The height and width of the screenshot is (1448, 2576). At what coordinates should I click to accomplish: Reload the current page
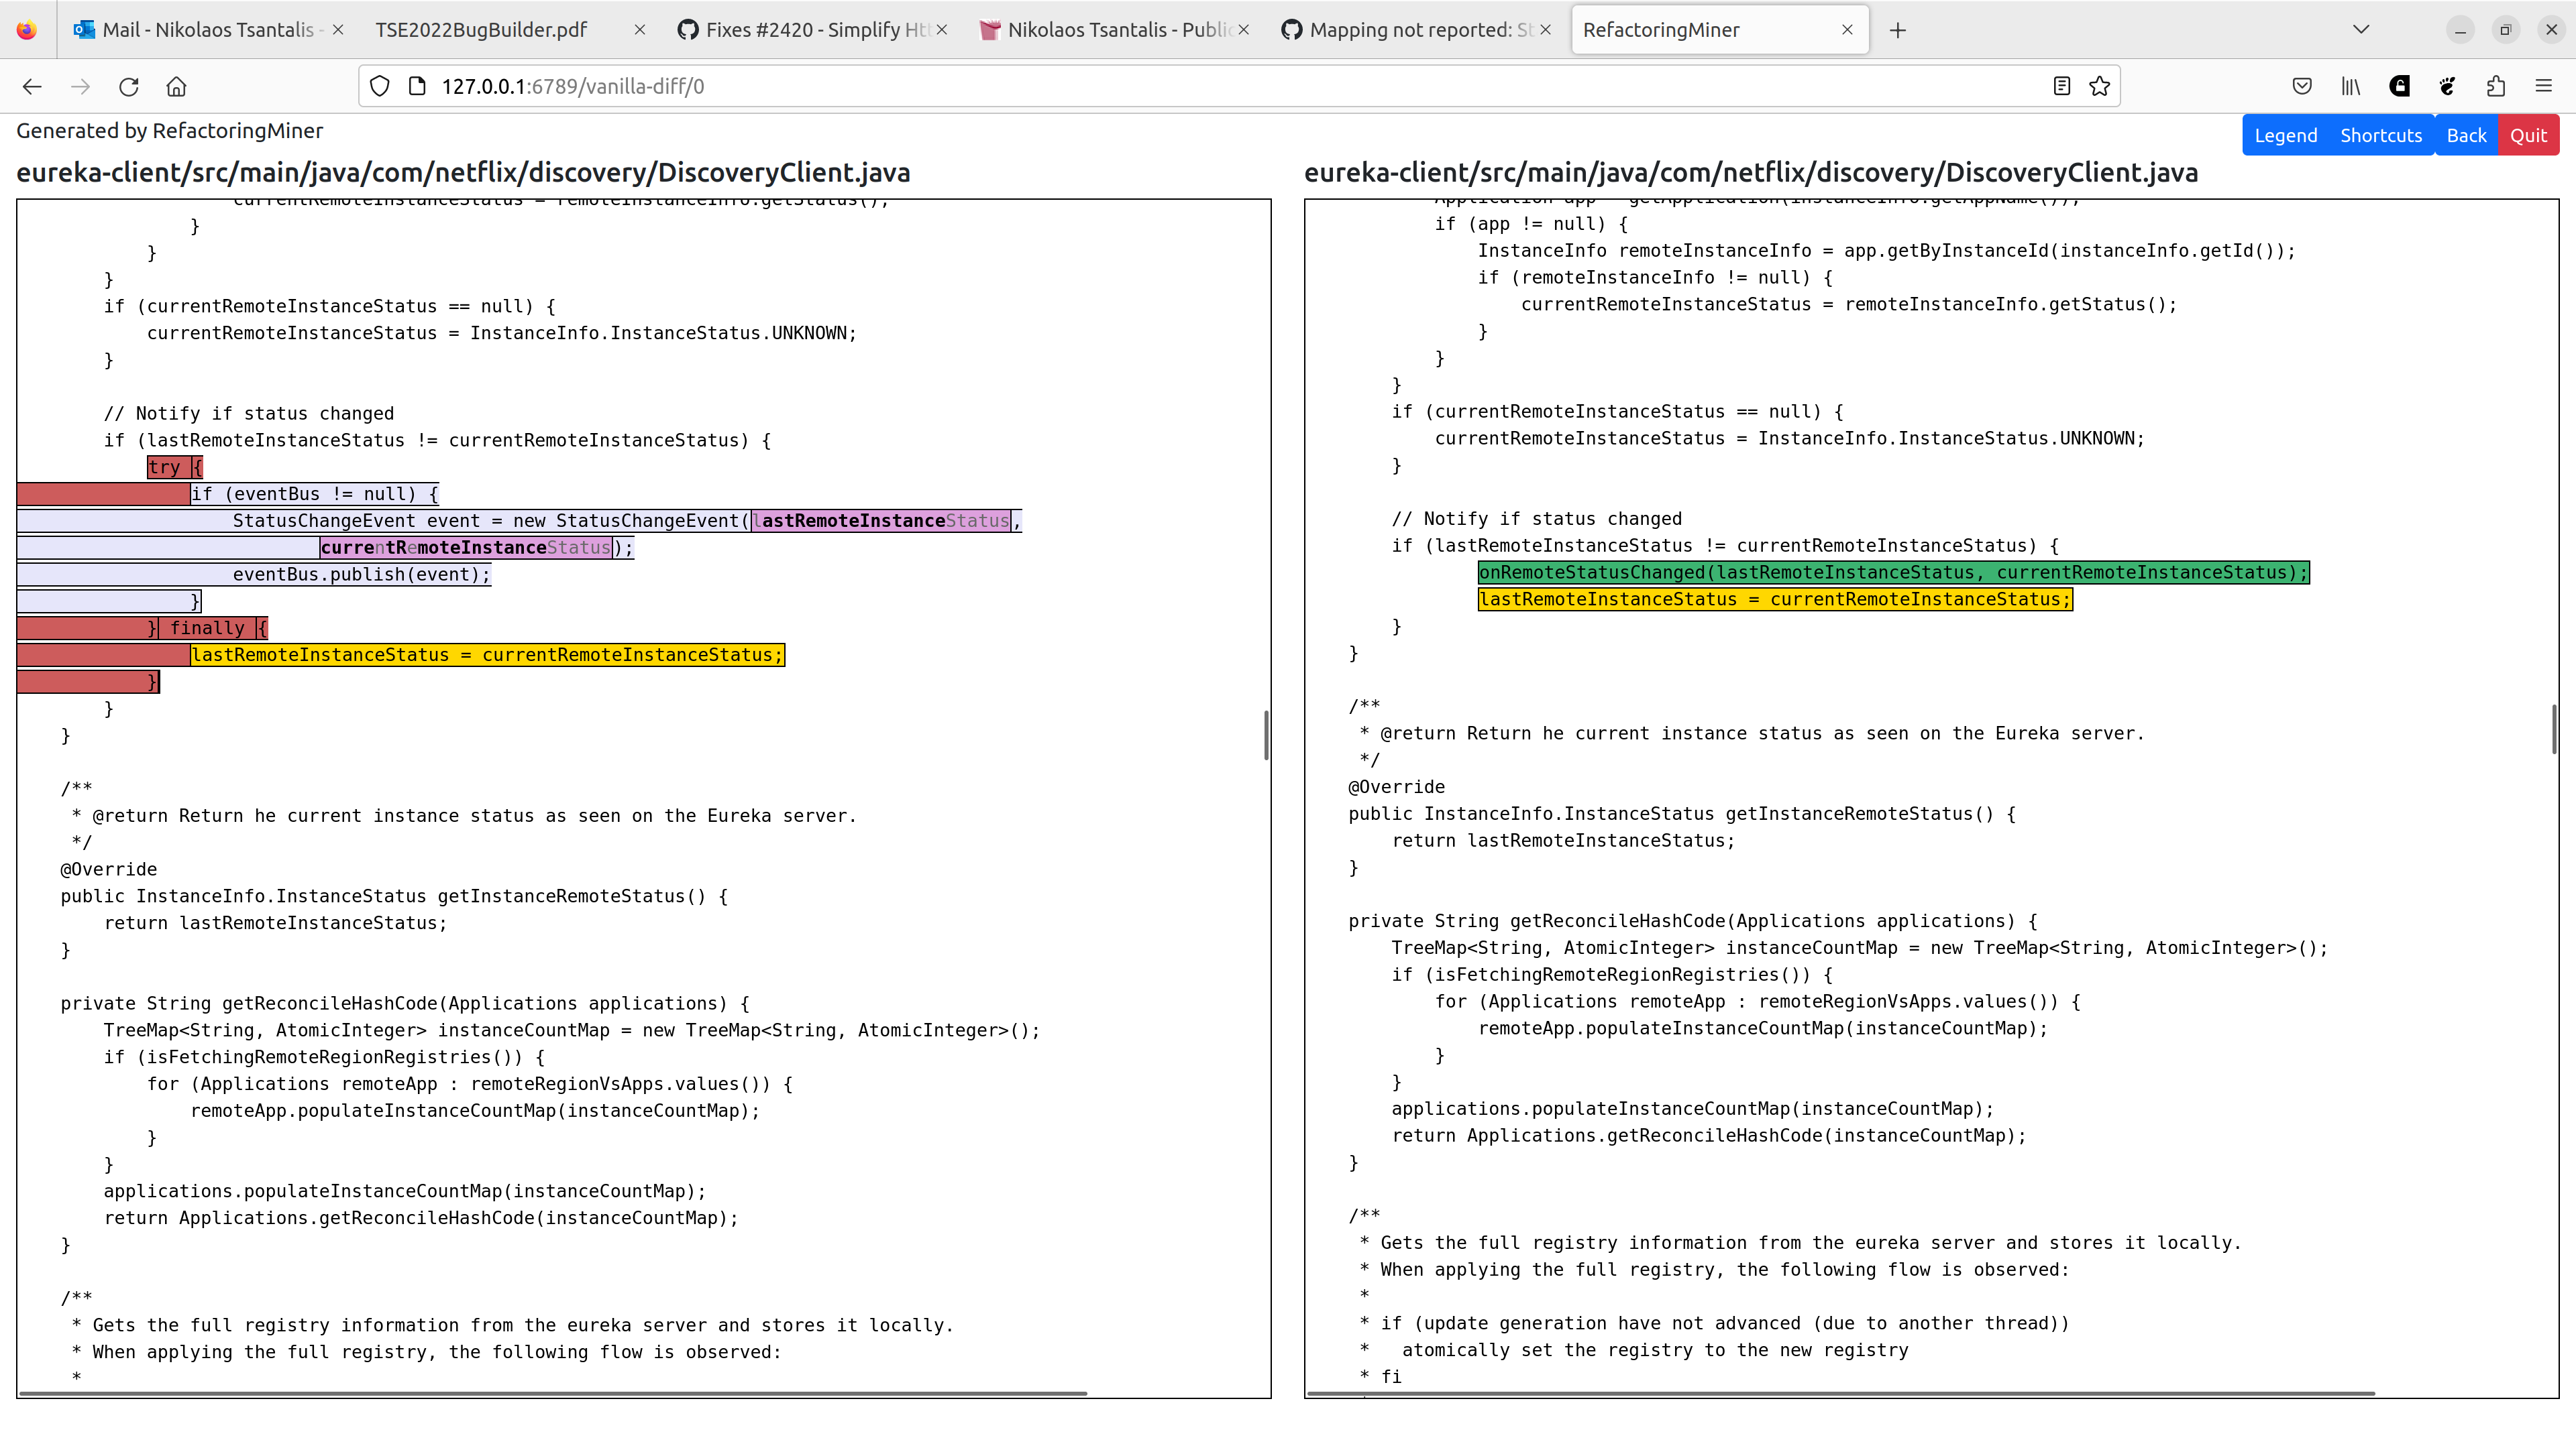tap(129, 87)
